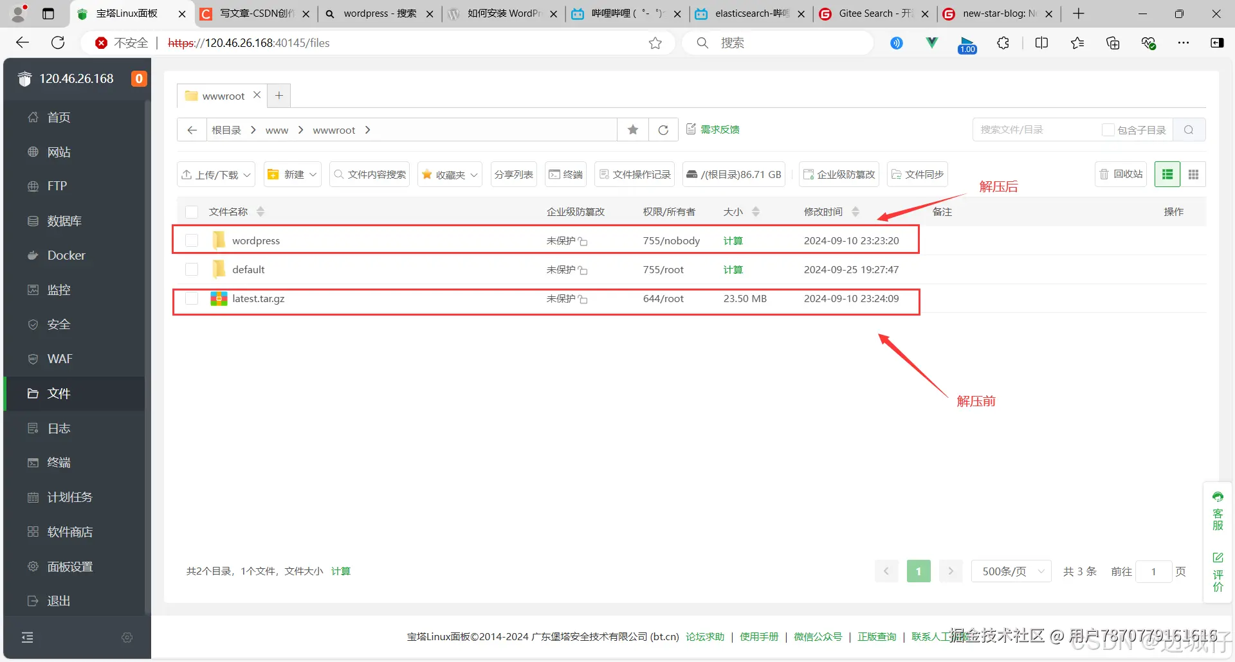The width and height of the screenshot is (1235, 662).
Task: Open 文件操作记录 button
Action: tap(635, 174)
